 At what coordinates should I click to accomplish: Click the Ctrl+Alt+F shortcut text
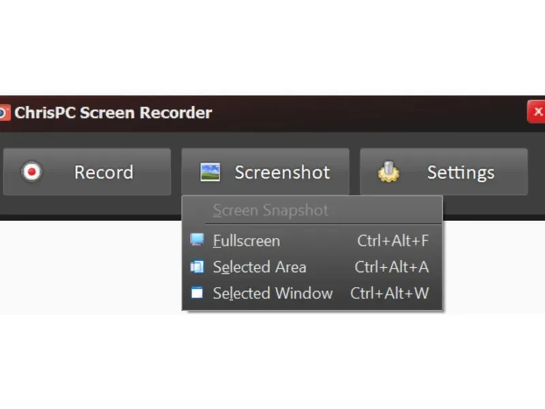click(x=393, y=241)
